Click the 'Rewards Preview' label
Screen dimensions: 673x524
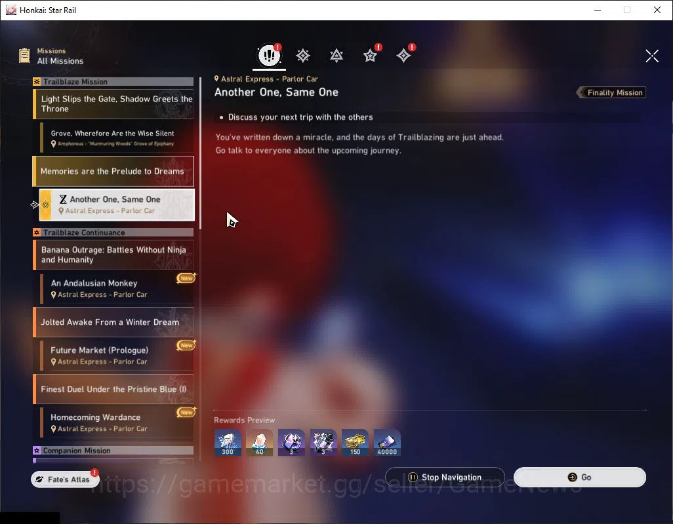[244, 420]
